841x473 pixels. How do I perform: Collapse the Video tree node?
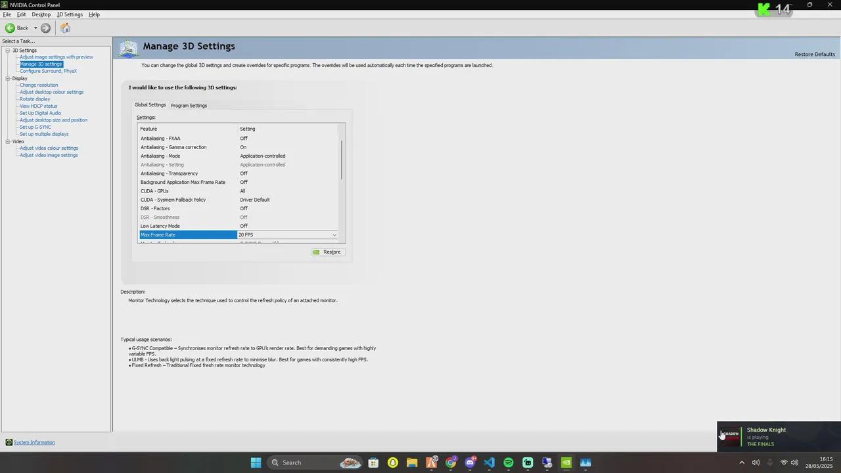[x=8, y=141]
